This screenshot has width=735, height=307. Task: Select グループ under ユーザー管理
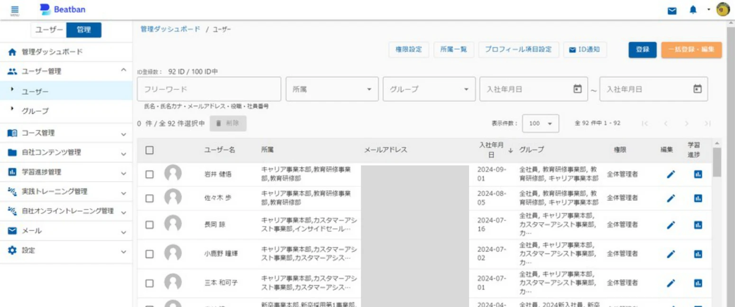(x=66, y=111)
